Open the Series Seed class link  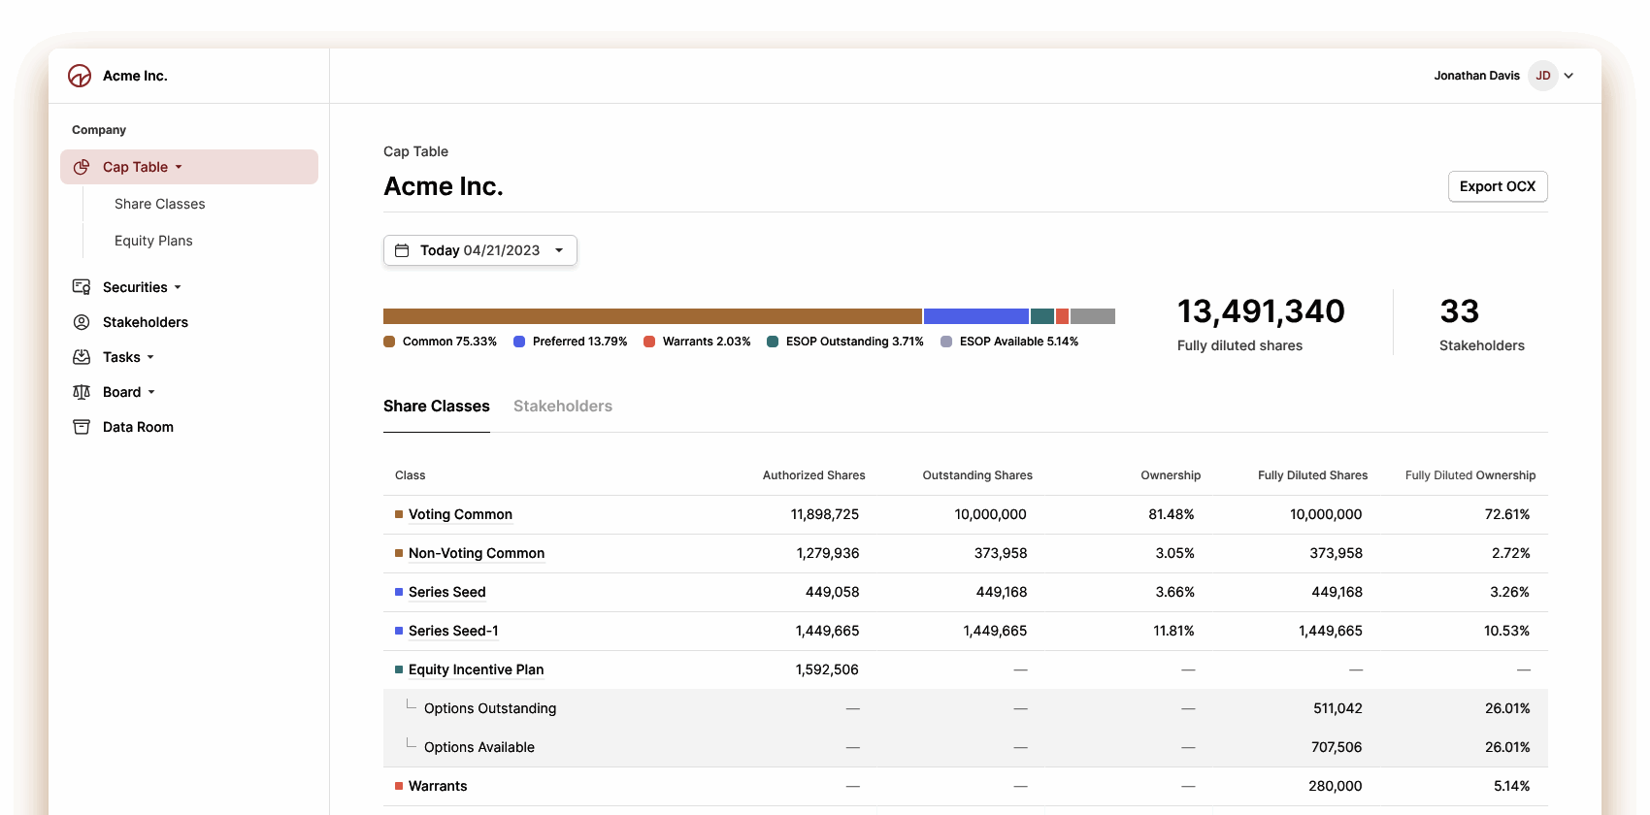447,592
